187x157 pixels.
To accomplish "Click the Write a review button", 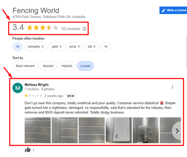I will pos(173,10).
